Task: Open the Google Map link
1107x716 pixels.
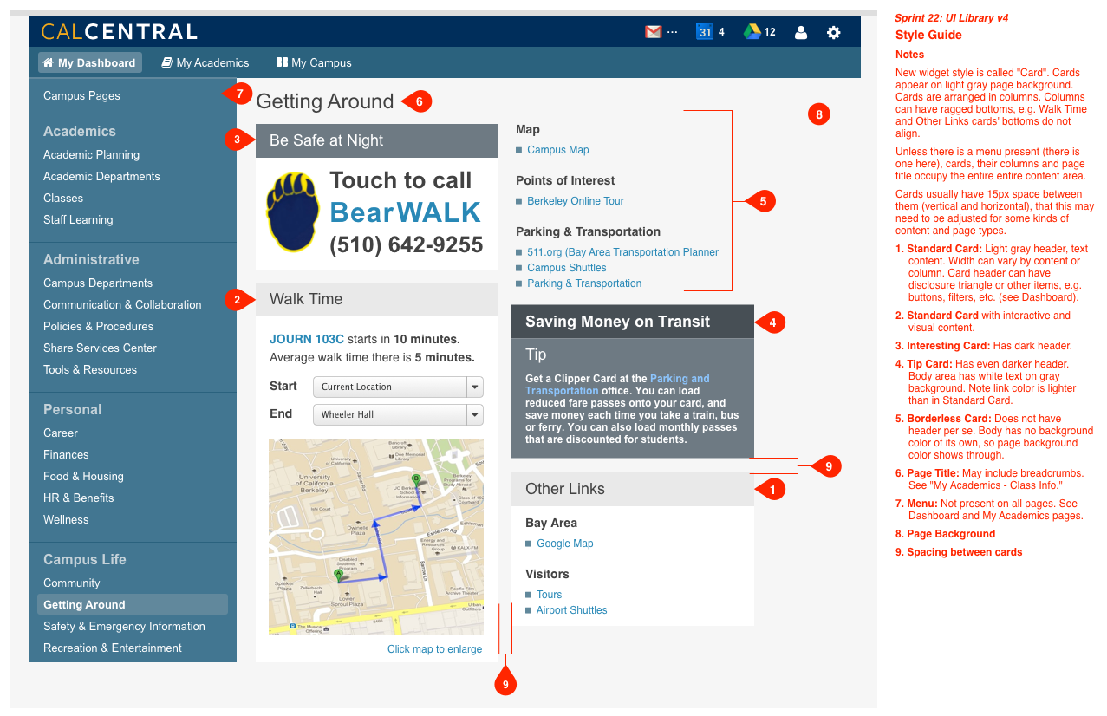Action: click(564, 544)
